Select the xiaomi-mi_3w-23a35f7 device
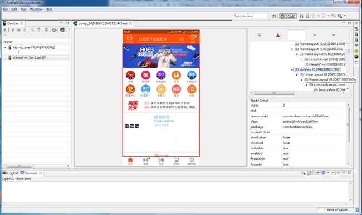362x215 pixels. pyautogui.click(x=30, y=58)
